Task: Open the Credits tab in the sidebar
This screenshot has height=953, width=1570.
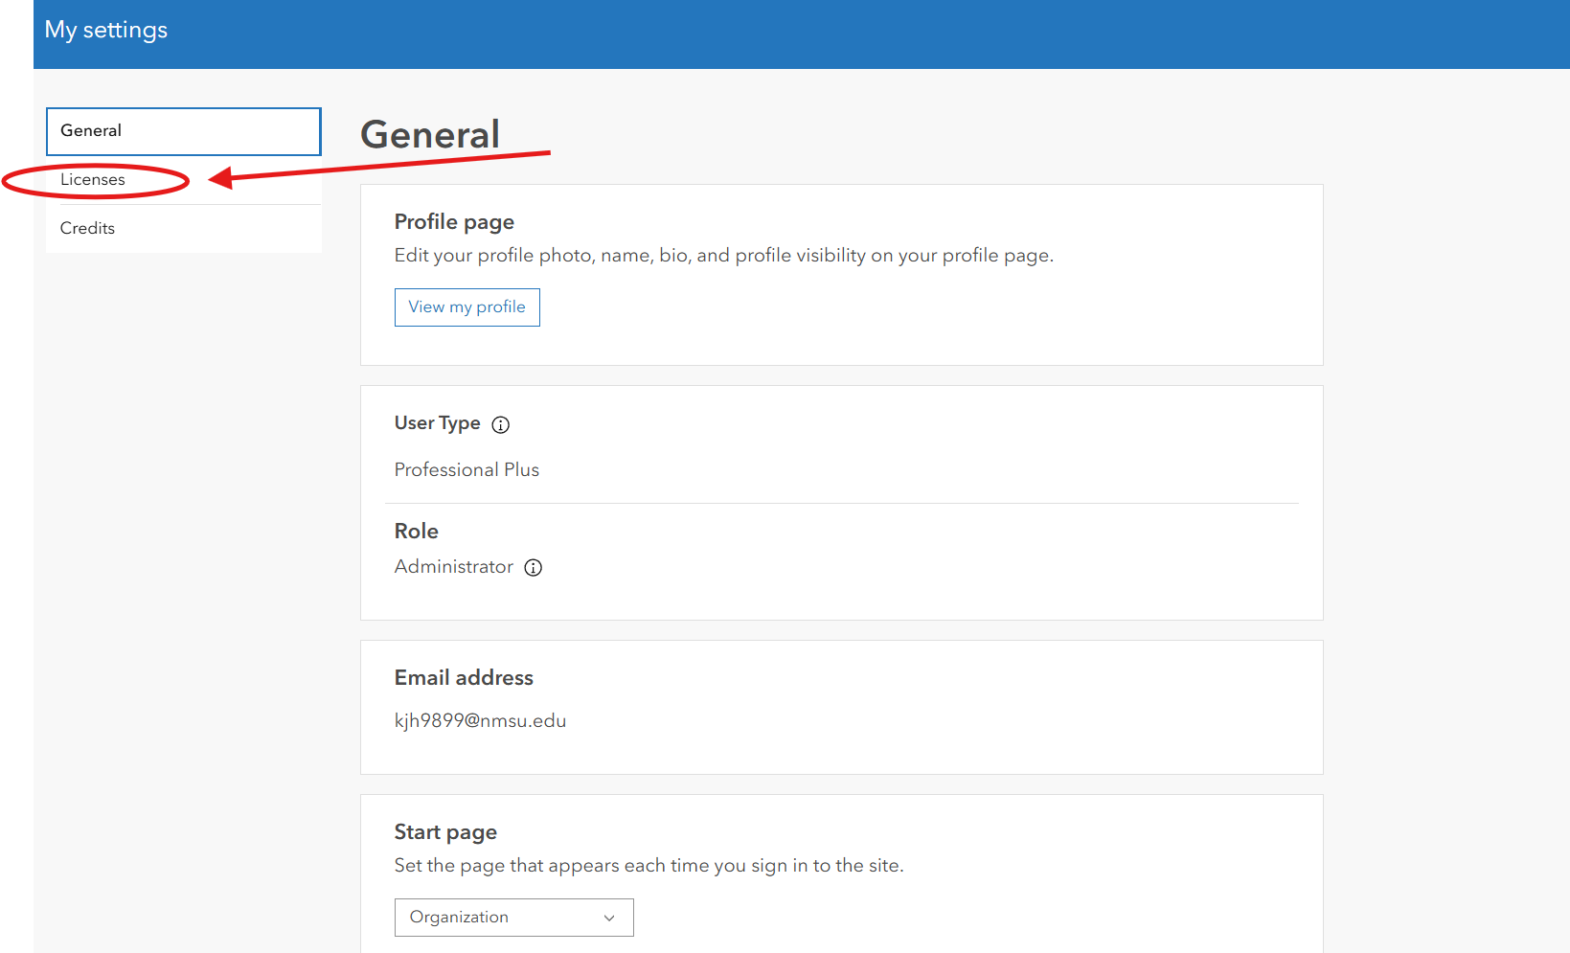Action: point(87,228)
